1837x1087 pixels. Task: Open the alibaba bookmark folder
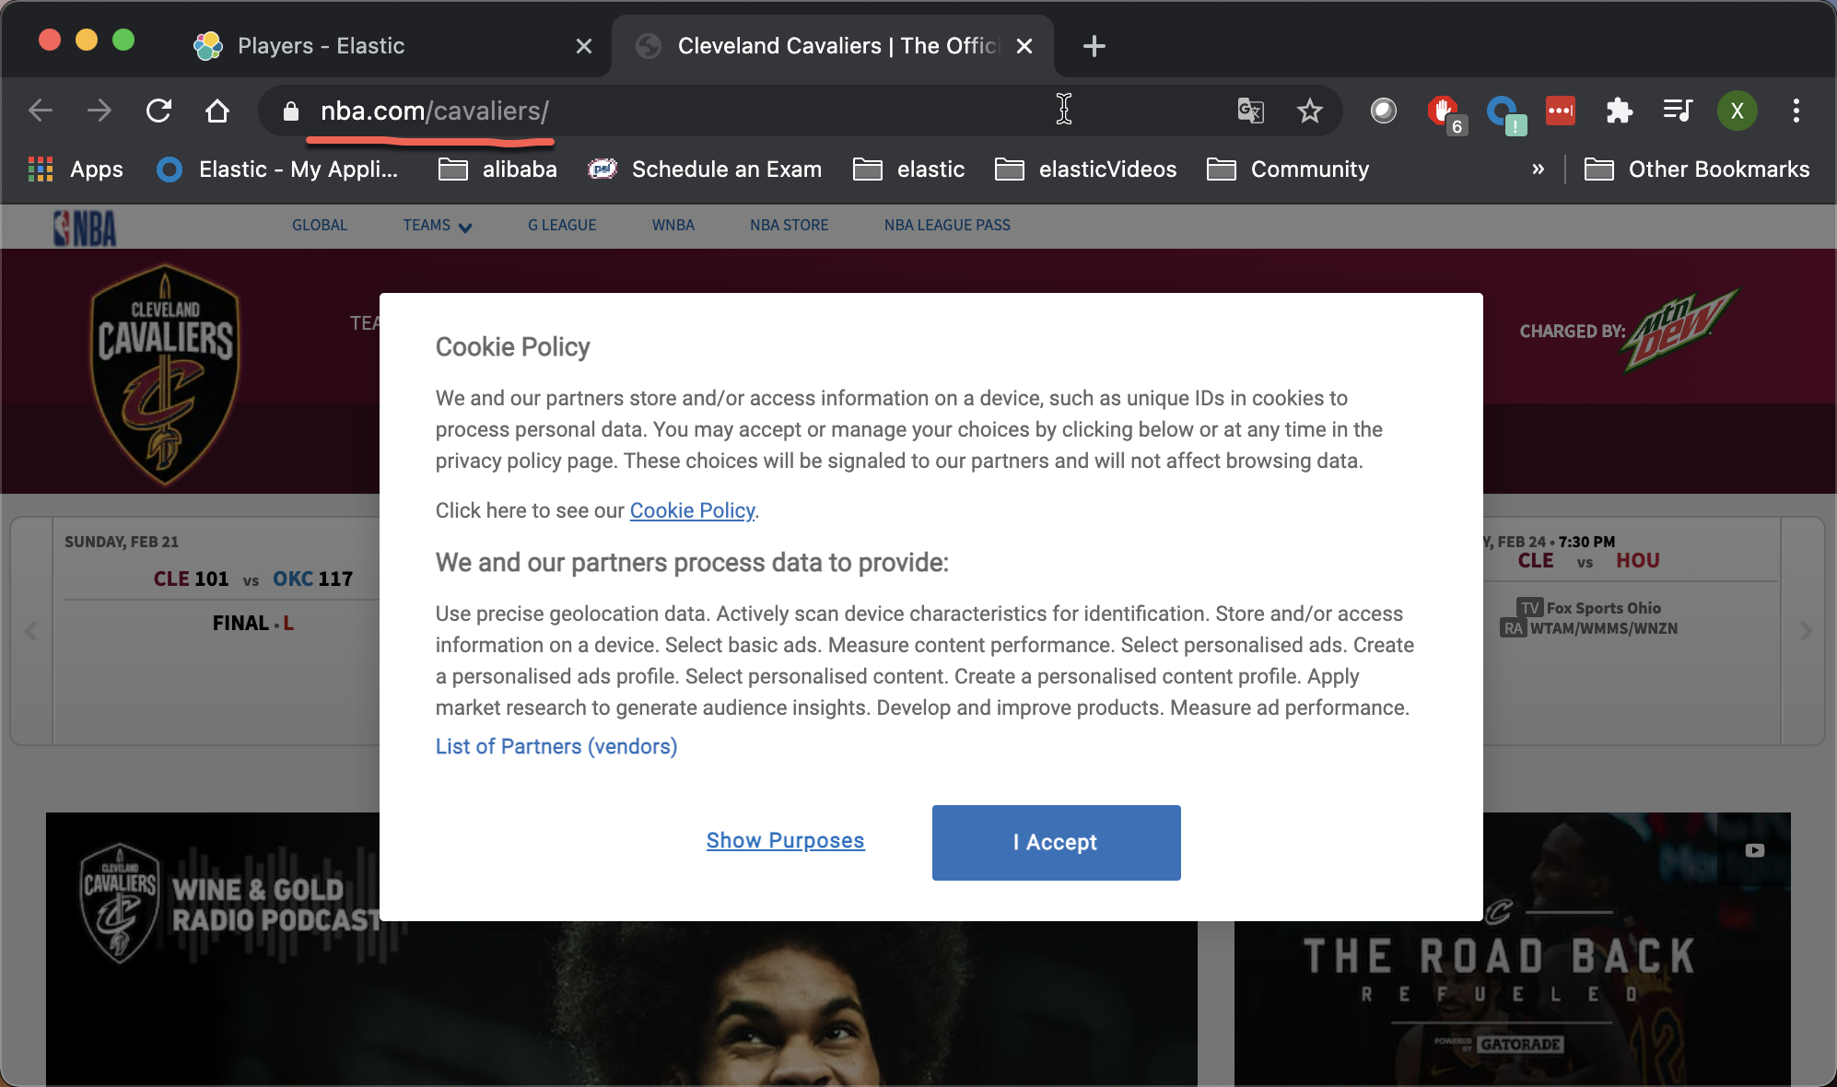497,169
